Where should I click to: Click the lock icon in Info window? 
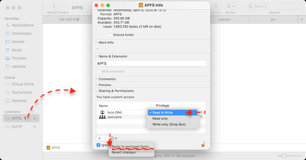(203, 144)
